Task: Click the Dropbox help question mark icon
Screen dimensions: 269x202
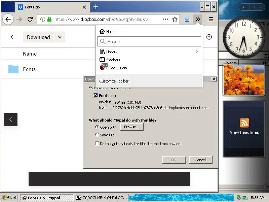Action: point(209,37)
